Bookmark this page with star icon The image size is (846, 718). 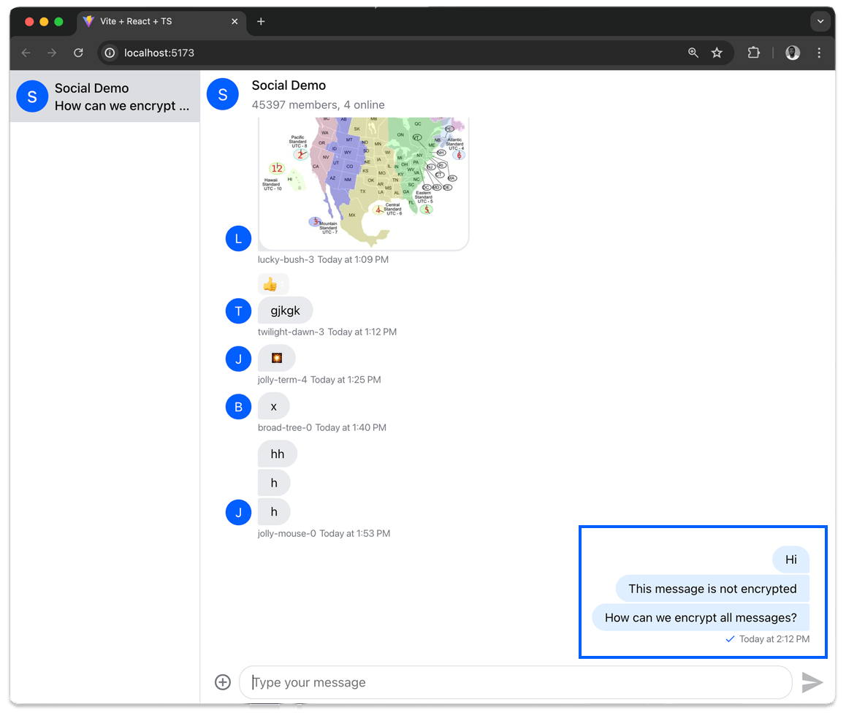(x=717, y=53)
